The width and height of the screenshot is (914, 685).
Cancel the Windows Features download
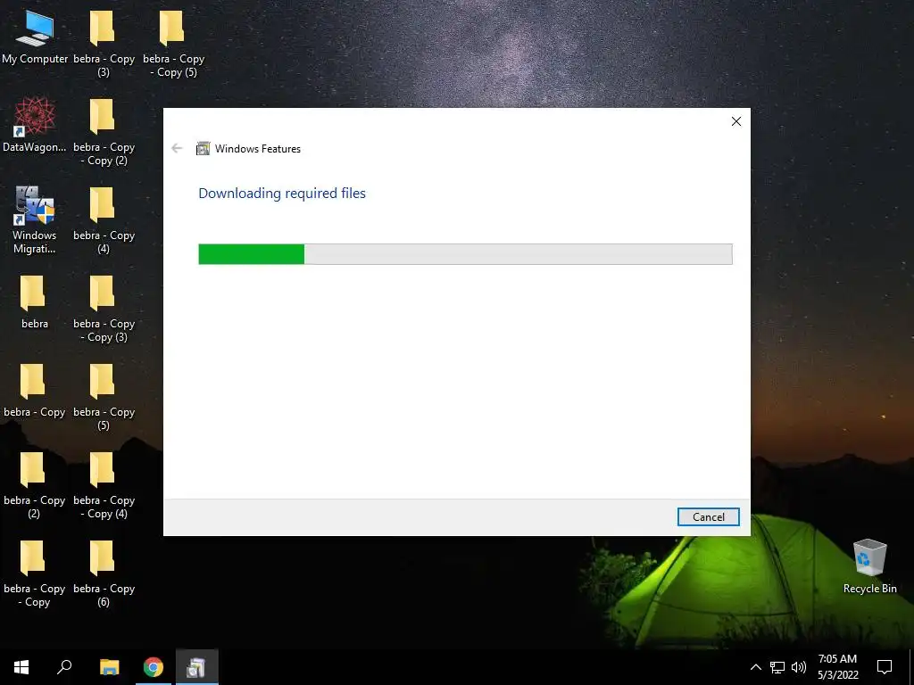[708, 516]
